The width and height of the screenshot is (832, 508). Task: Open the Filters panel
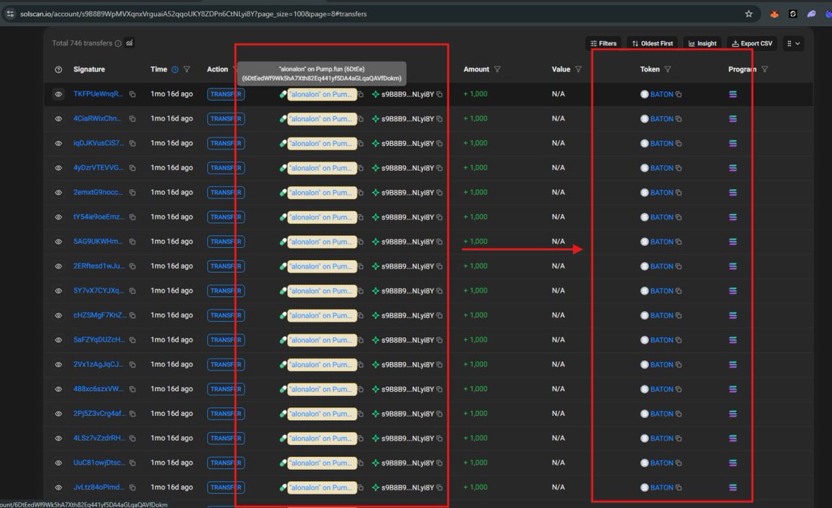[x=604, y=43]
